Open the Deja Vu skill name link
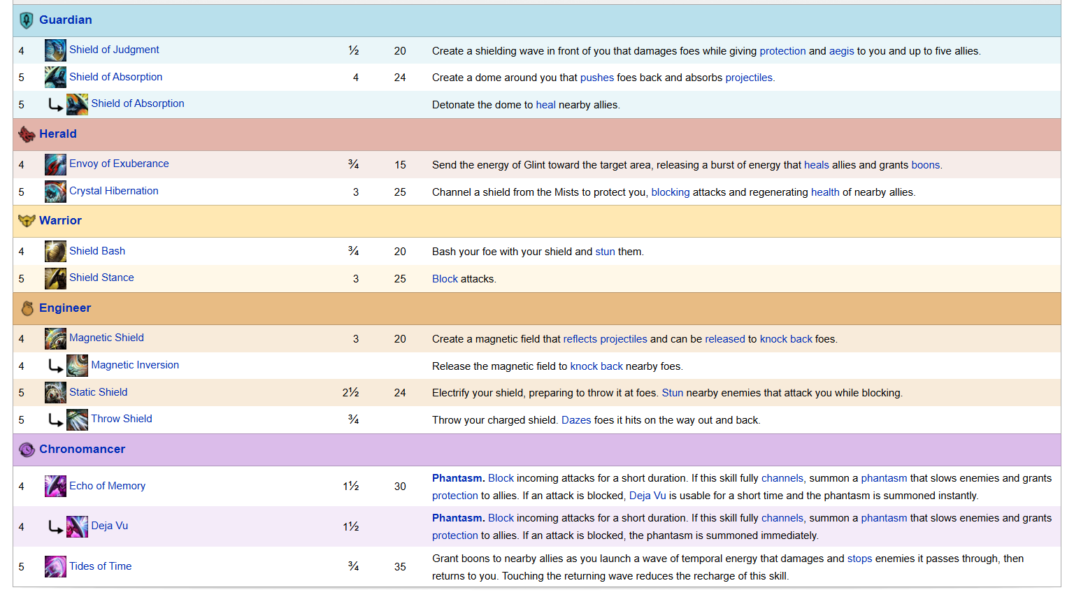The image size is (1074, 604). (x=110, y=526)
